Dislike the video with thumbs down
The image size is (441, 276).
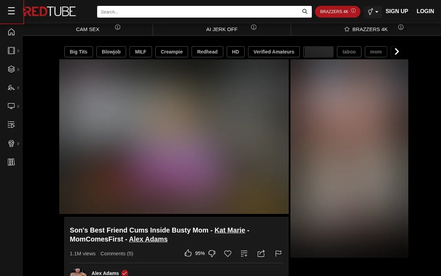tap(212, 254)
